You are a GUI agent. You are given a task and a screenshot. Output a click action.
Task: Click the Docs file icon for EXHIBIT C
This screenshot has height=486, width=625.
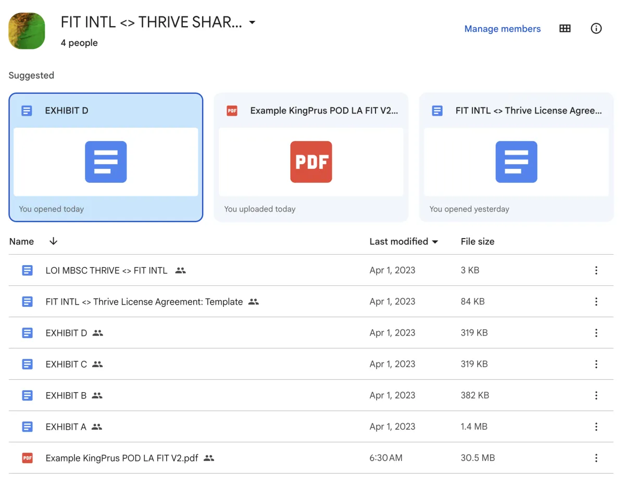(x=28, y=364)
